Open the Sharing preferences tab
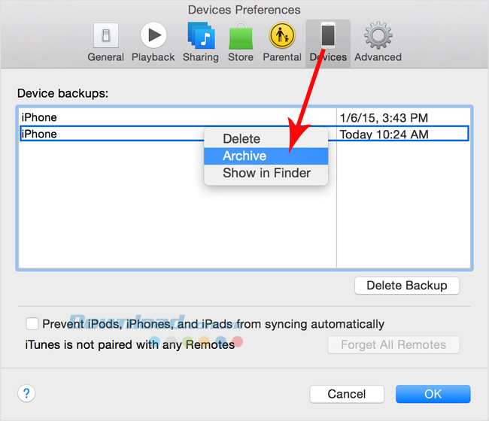Image resolution: width=489 pixels, height=421 pixels. point(201,43)
